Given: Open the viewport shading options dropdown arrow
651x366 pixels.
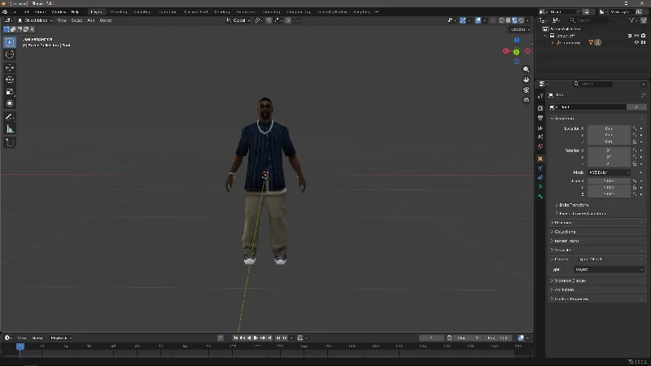Looking at the screenshot, I should point(528,20).
